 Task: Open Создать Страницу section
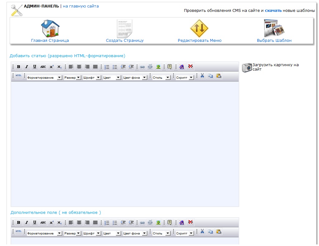(125, 31)
